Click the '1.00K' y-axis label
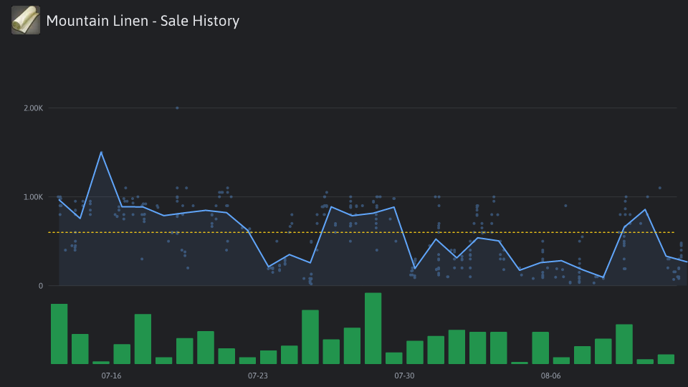Viewport: 688px width, 387px height. click(34, 197)
